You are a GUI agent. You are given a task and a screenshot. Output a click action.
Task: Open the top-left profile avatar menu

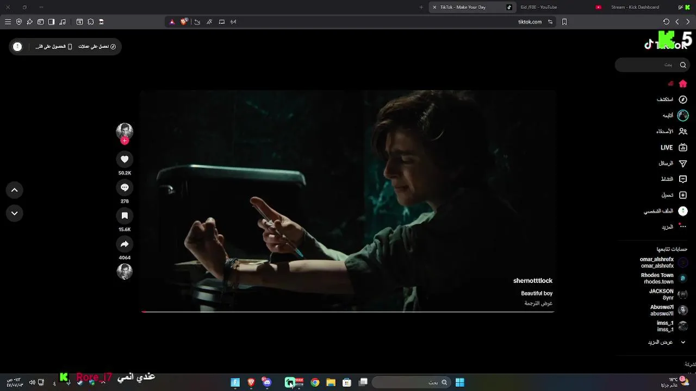click(17, 47)
